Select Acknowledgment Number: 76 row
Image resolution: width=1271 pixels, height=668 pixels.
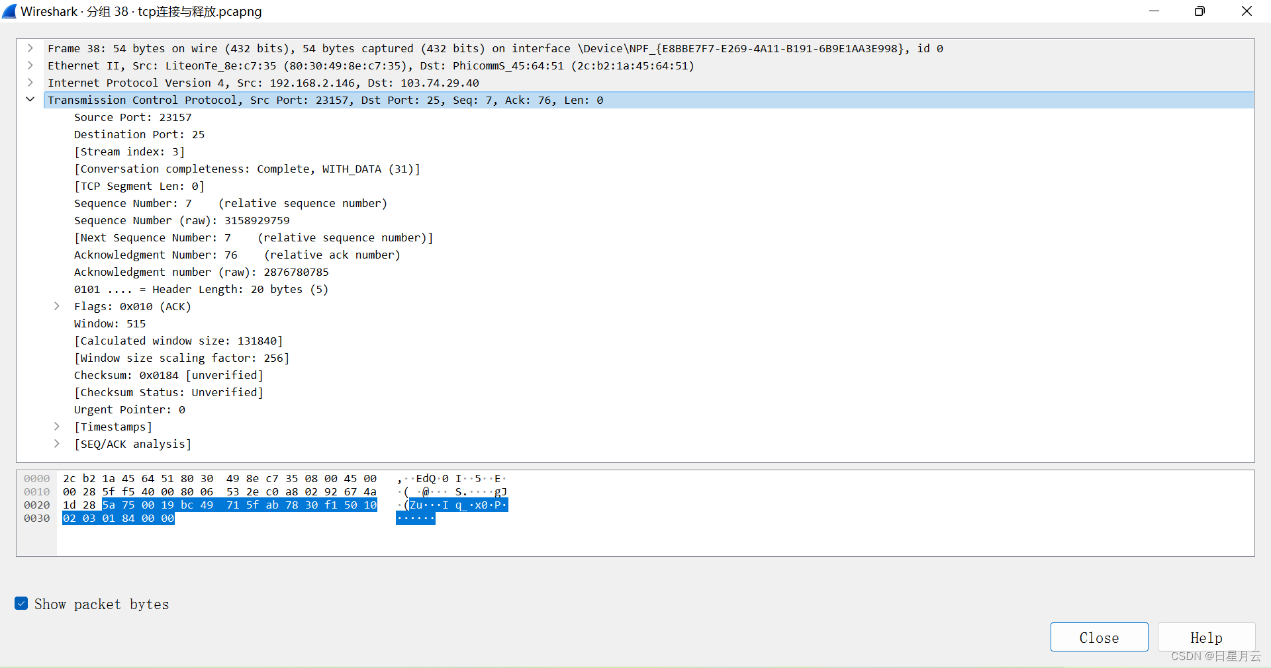tap(237, 255)
